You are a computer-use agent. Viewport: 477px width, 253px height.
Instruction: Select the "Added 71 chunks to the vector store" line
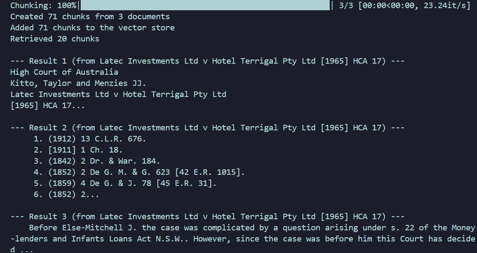click(x=92, y=28)
